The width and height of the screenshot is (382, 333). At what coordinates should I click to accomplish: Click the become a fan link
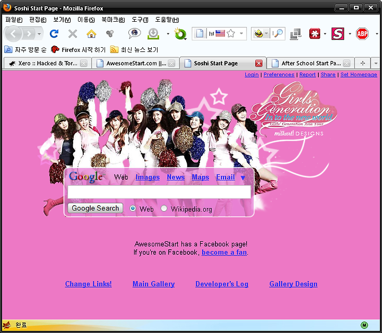point(224,252)
